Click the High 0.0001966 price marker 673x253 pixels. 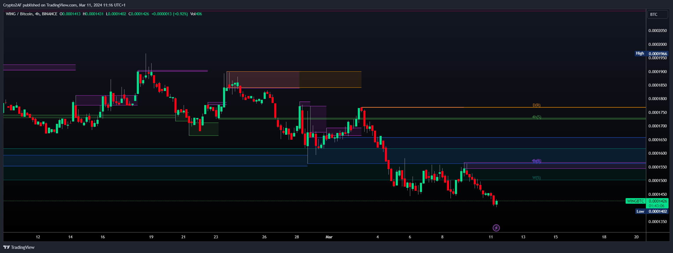pos(652,53)
